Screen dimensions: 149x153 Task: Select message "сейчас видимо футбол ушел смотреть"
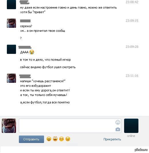pos(48,67)
